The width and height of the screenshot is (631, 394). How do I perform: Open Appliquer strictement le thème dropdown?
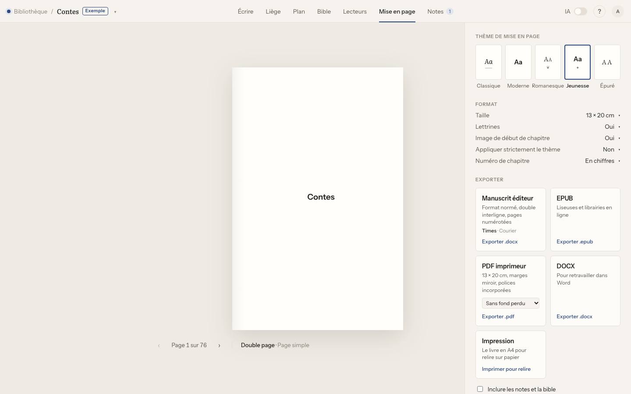pos(612,150)
